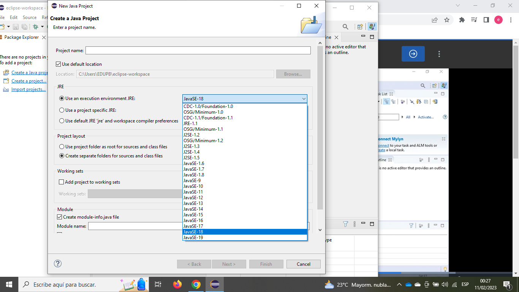Close the Outline tab in Eclipse
Image resolution: width=519 pixels, height=292 pixels.
(336, 37)
